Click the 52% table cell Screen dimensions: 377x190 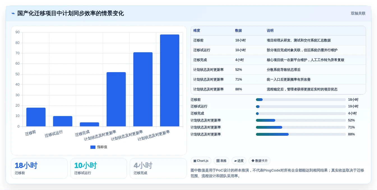point(239,70)
